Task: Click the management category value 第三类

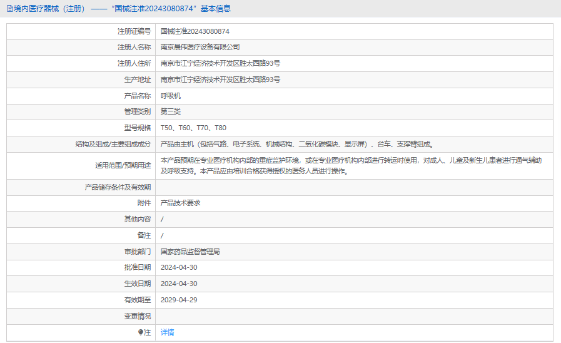Action: (171, 111)
